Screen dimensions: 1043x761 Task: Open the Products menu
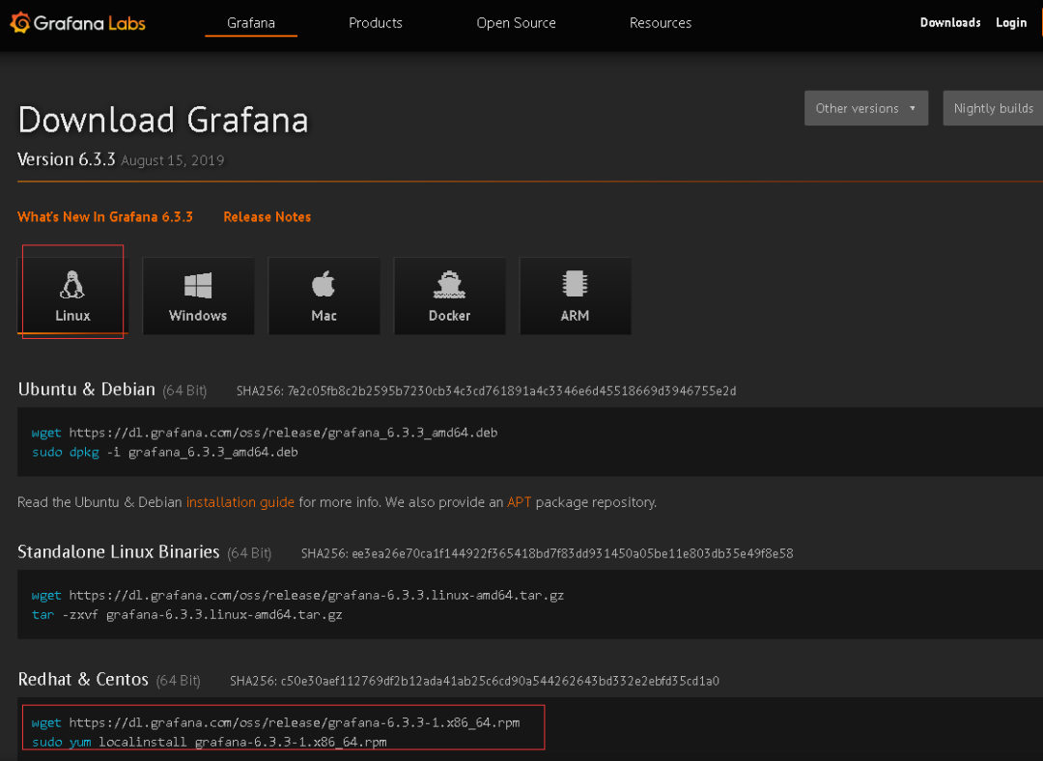coord(376,23)
